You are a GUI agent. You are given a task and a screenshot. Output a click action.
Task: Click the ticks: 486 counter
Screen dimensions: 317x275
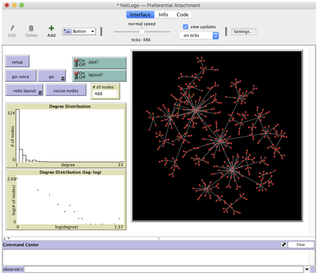coord(141,40)
